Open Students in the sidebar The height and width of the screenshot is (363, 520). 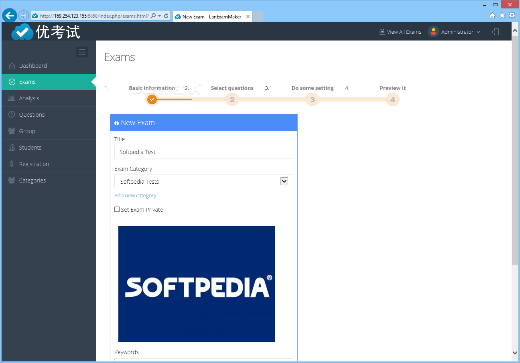click(x=49, y=148)
